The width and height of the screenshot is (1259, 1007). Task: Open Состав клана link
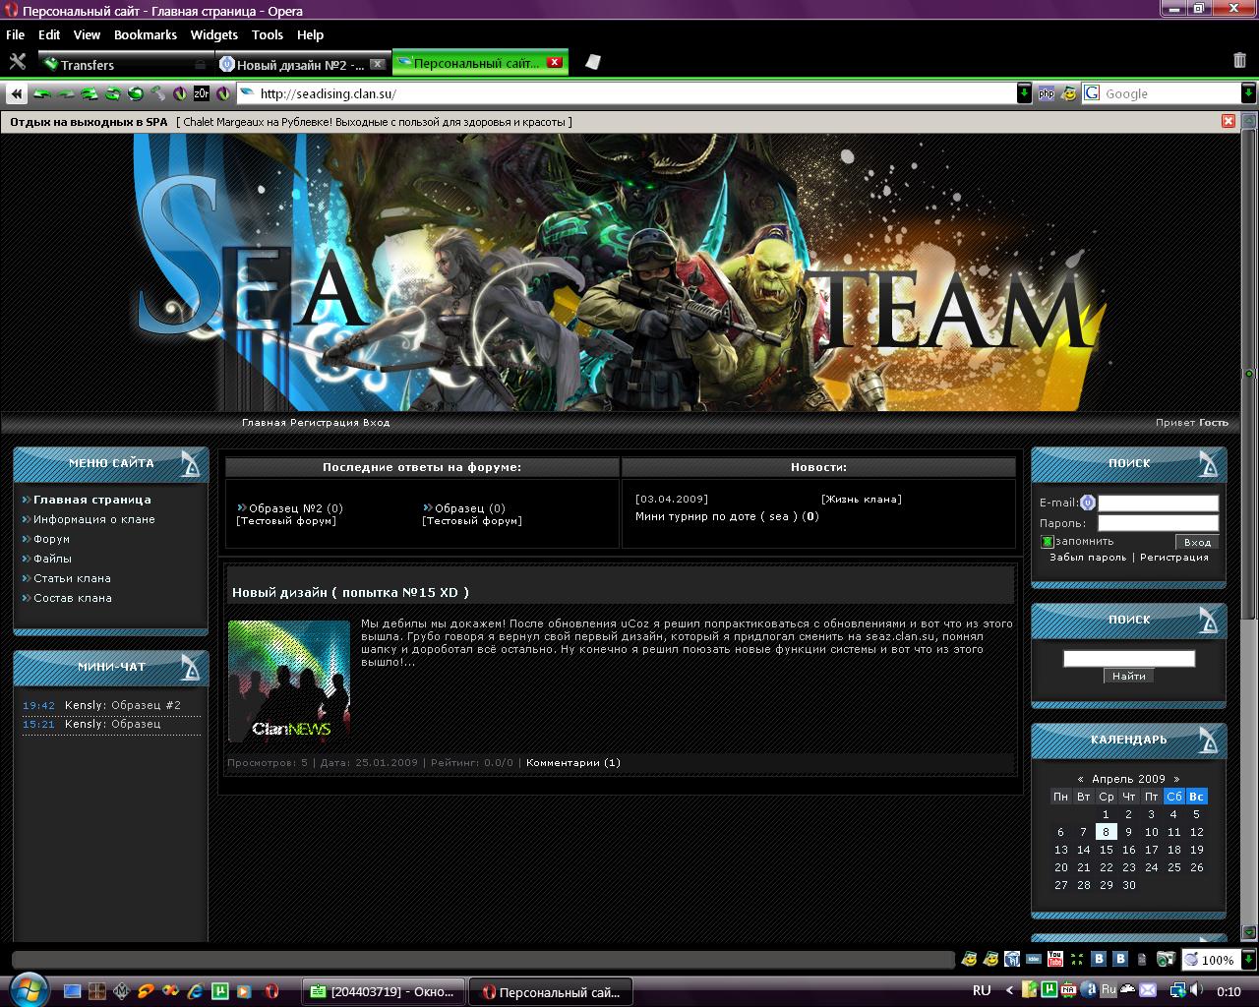pyautogui.click(x=73, y=598)
